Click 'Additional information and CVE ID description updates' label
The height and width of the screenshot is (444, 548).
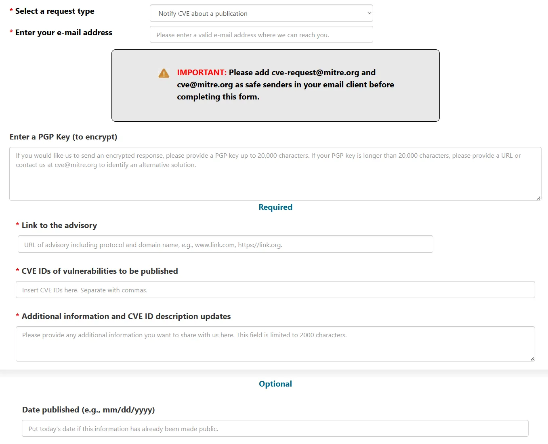point(126,316)
